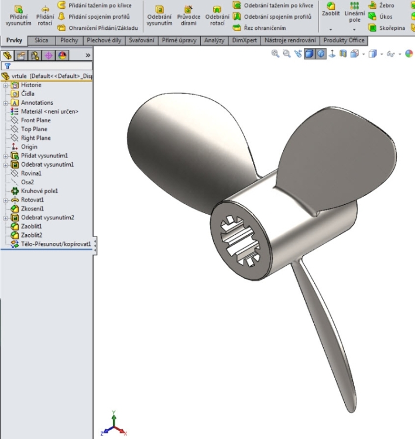This screenshot has height=439, width=415.
Task: Open the Display Style icon
Action: click(x=372, y=54)
